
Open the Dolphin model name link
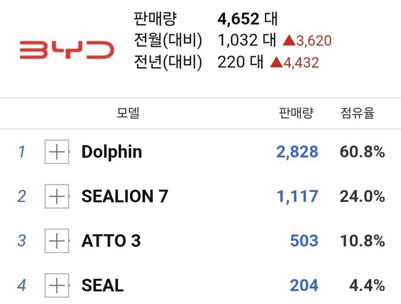[112, 152]
